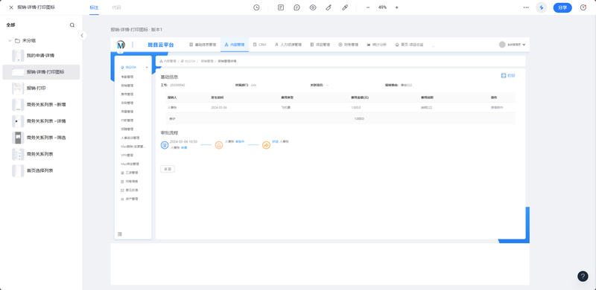This screenshot has width=596, height=290.
Task: Close the design file with the X icon
Action: 11,7
